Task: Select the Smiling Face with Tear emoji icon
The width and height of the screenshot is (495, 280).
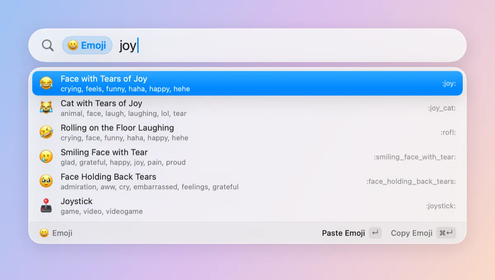Action: [x=46, y=157]
